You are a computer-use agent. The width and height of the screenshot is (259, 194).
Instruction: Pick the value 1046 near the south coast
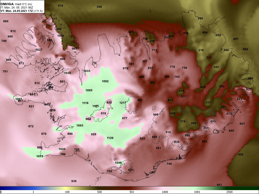click(118, 163)
